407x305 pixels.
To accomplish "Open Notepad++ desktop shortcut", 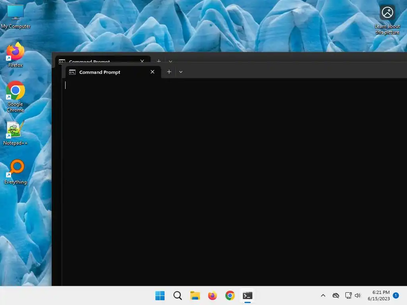I will pos(16,133).
